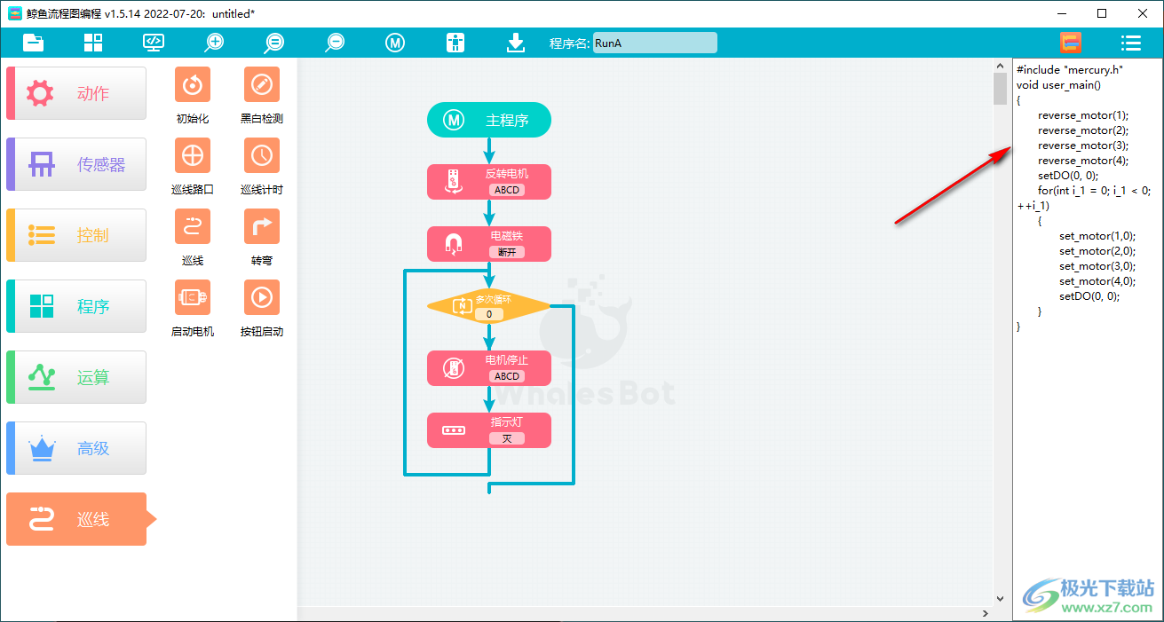1164x622 pixels.
Task: Choose the 转弯 turn arrow block
Action: pos(261,226)
